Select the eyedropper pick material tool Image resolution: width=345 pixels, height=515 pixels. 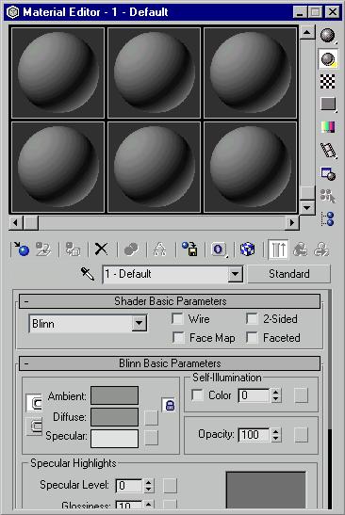88,273
